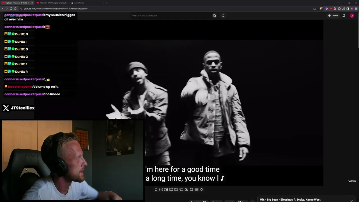Click the JTSteelflex handle text

pos(23,108)
